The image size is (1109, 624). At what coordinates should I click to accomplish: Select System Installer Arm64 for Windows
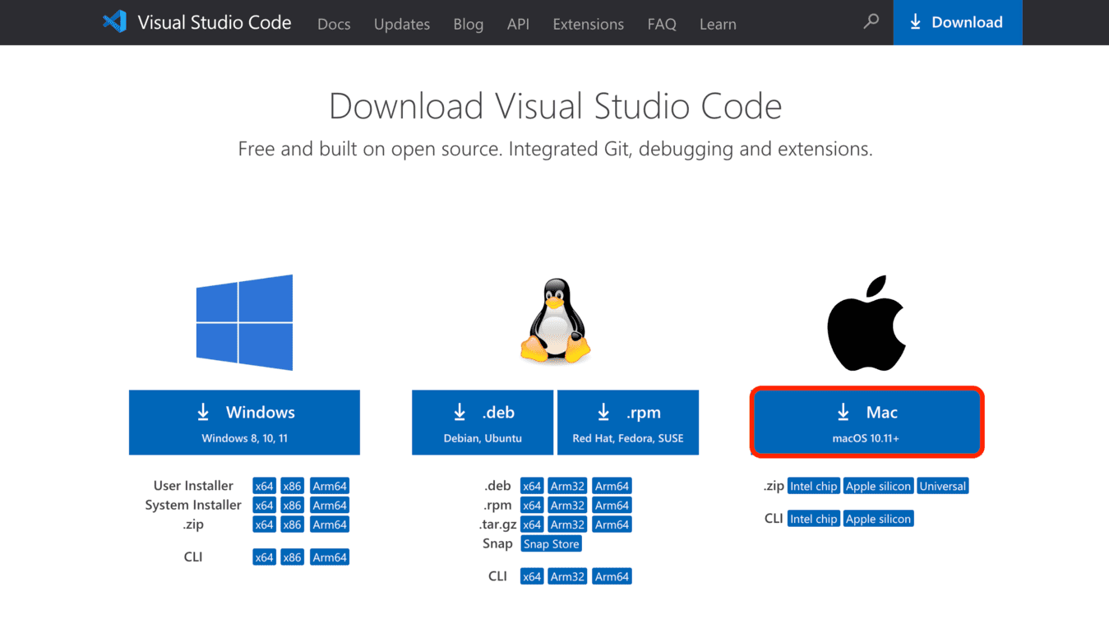click(x=330, y=506)
